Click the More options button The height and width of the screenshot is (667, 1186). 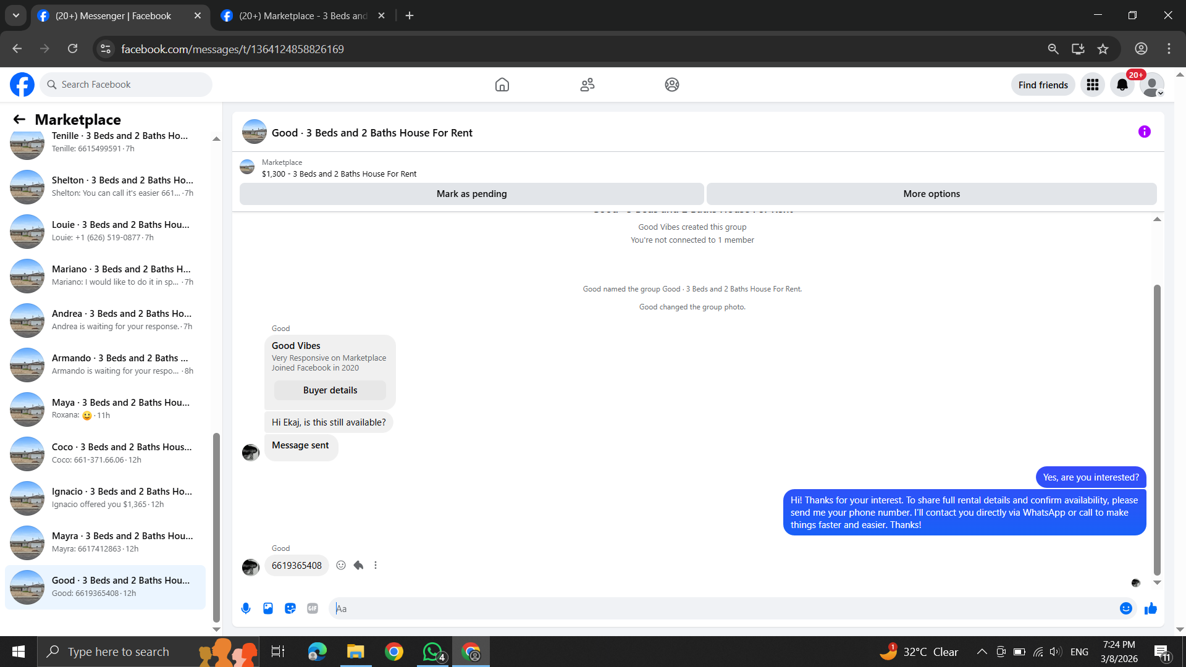tap(931, 194)
